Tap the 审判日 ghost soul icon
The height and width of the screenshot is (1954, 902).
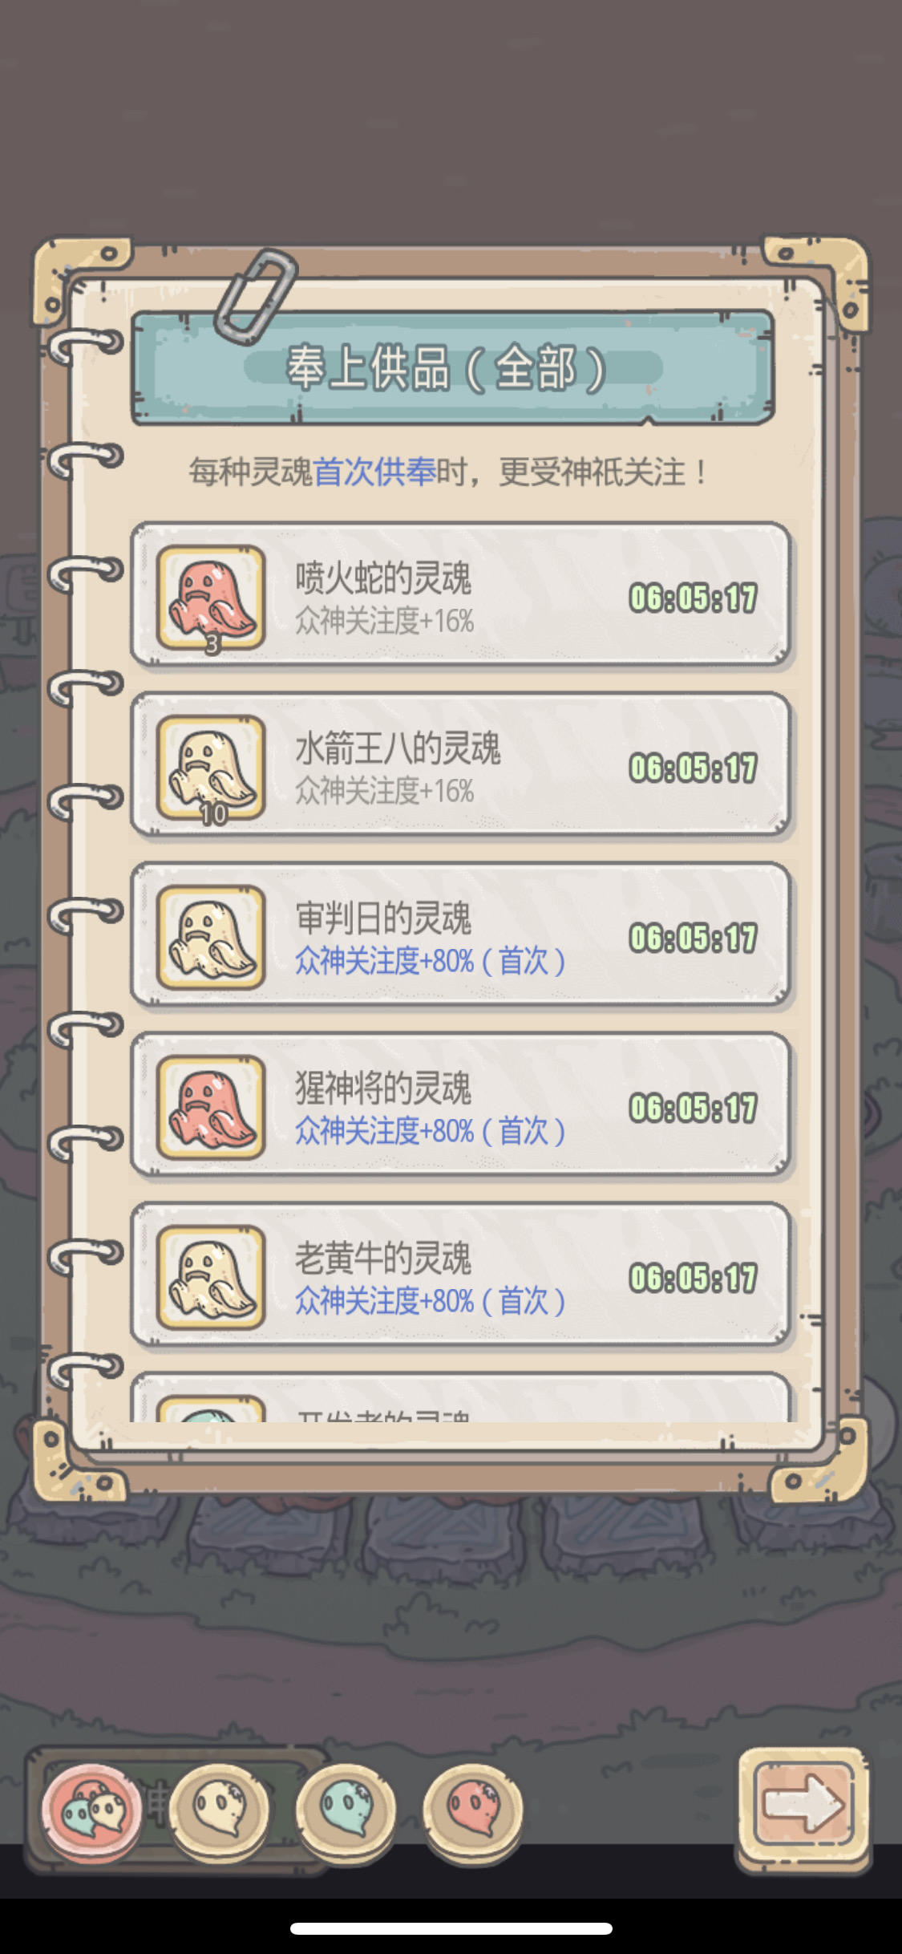point(211,938)
